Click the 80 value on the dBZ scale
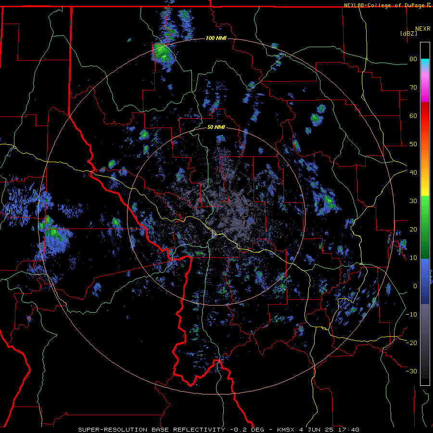The image size is (433, 433). click(x=413, y=59)
